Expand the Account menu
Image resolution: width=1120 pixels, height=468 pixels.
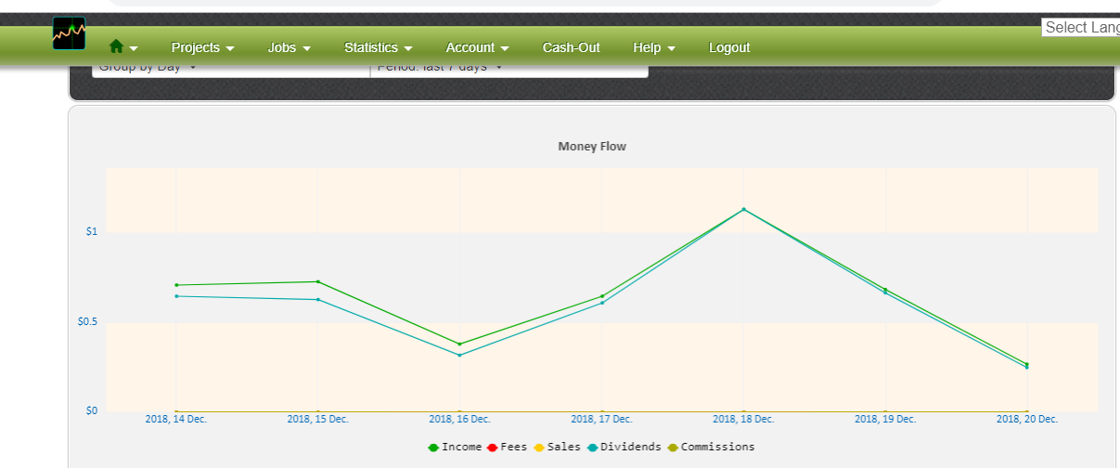[477, 47]
